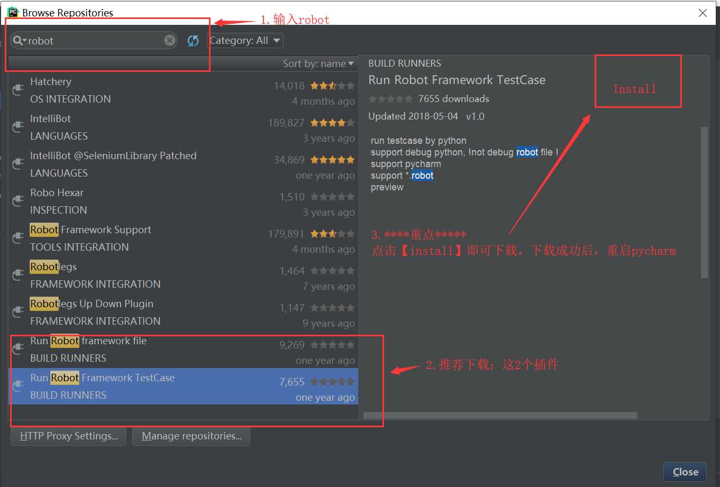The width and height of the screenshot is (720, 487).
Task: Click the Run Robot Framework TestCase plugin icon
Action: click(18, 385)
